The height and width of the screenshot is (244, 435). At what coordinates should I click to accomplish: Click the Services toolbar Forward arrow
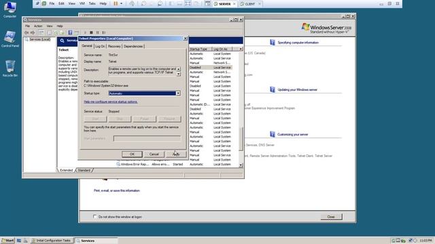(33, 33)
